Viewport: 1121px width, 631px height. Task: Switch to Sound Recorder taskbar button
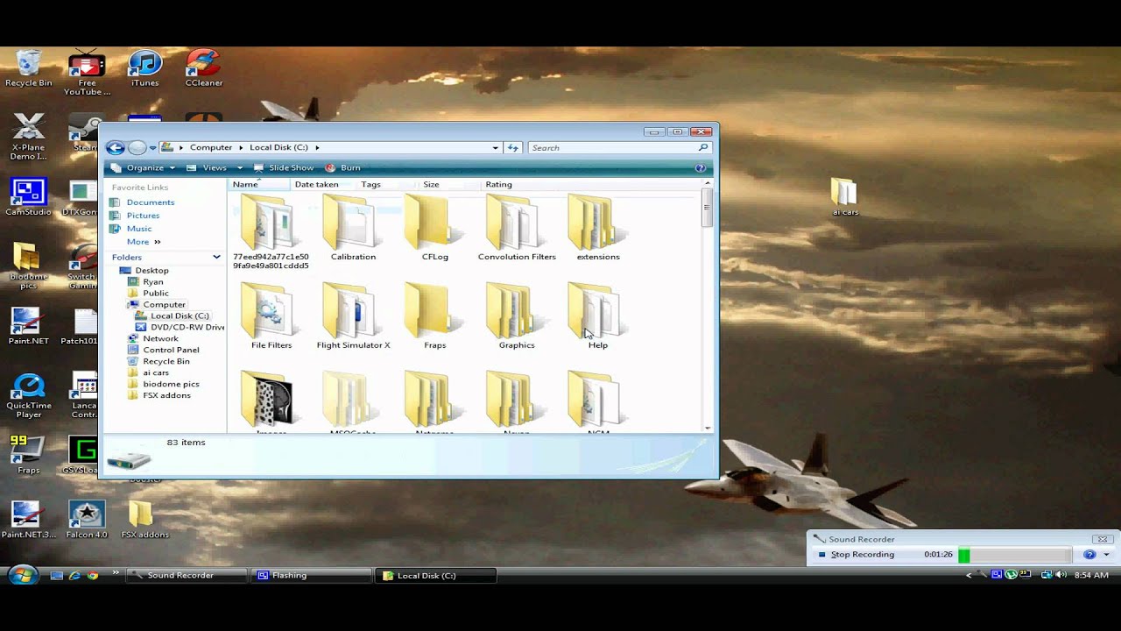186,576
